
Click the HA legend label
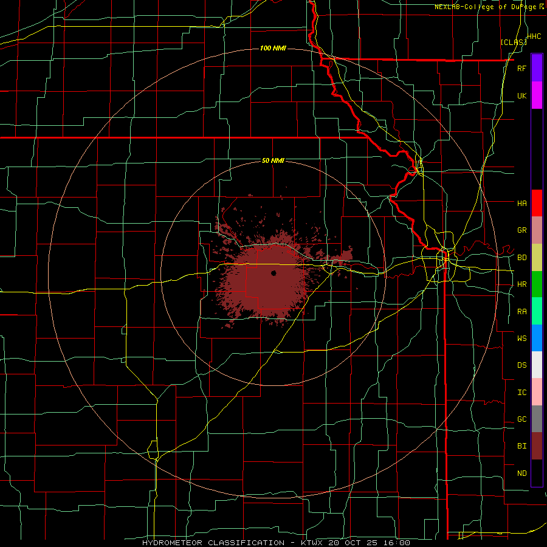[521, 203]
